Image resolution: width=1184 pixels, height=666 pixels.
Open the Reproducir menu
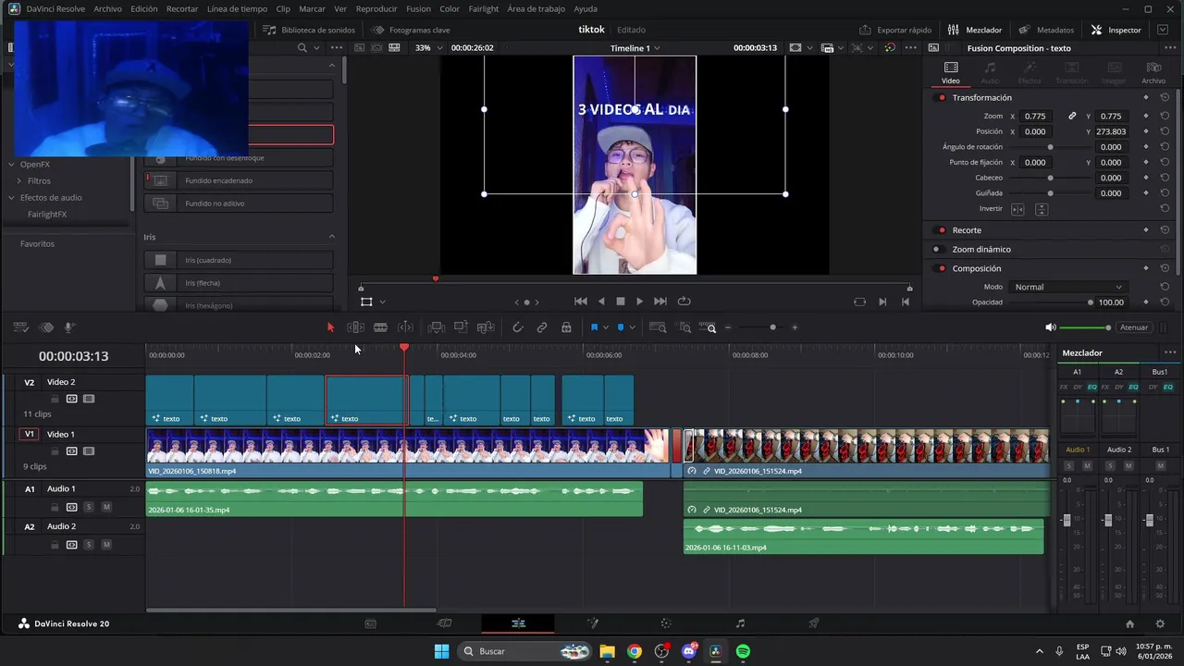376,8
